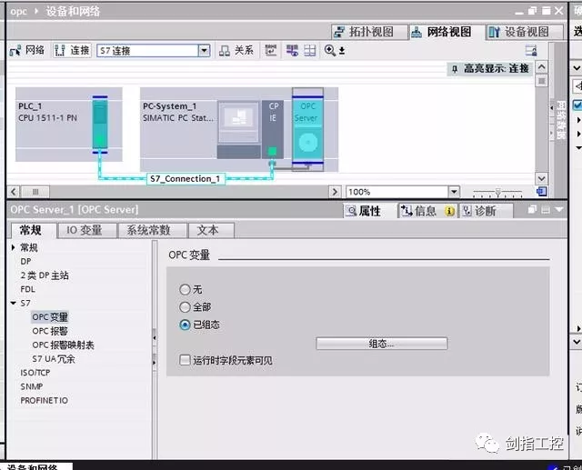Open the IO 变量 tab

pyautogui.click(x=84, y=230)
